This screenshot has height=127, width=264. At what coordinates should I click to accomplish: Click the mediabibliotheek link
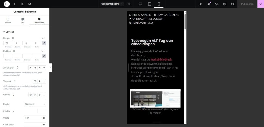point(161,60)
